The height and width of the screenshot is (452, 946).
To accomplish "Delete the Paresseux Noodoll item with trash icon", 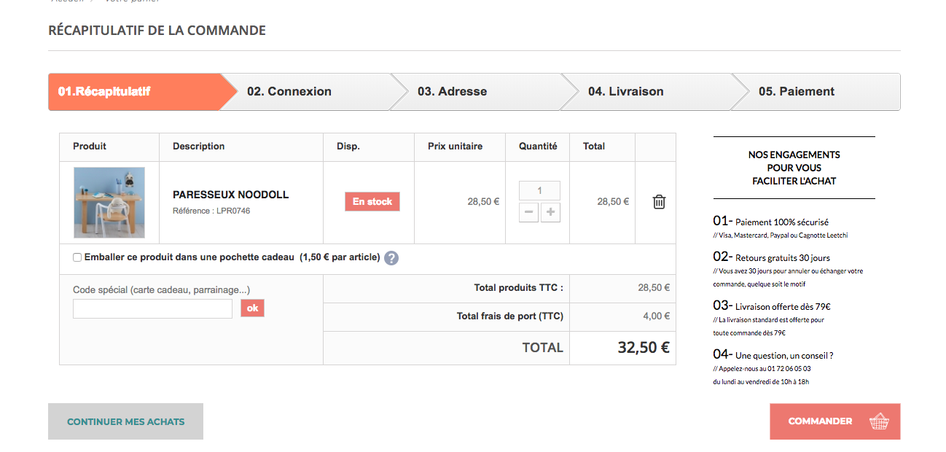I will click(x=659, y=202).
